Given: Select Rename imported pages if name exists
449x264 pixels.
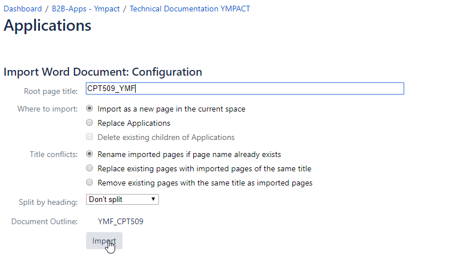Looking at the screenshot, I should [x=89, y=154].
